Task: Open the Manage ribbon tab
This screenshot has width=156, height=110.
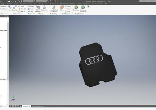Action: tap(41, 4)
